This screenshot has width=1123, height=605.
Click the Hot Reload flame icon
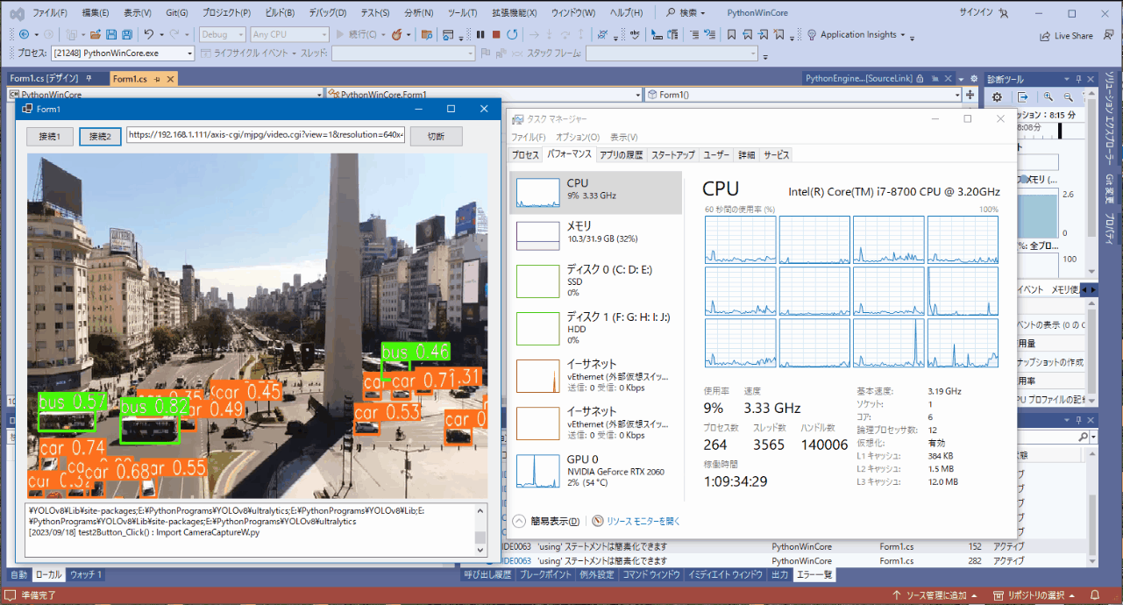point(397,35)
